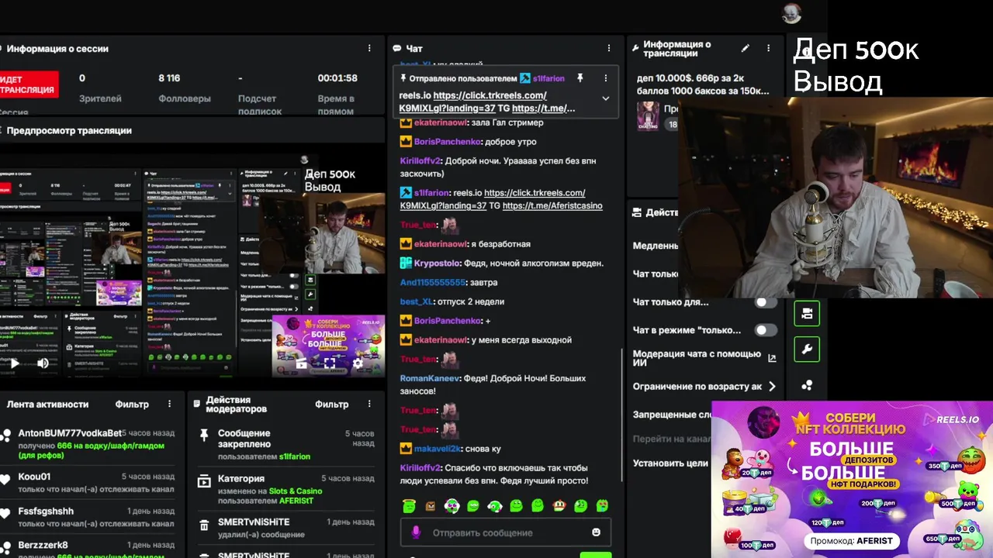
Task: Click pin icon on Сообщение закреплено entry
Action: pyautogui.click(x=204, y=436)
